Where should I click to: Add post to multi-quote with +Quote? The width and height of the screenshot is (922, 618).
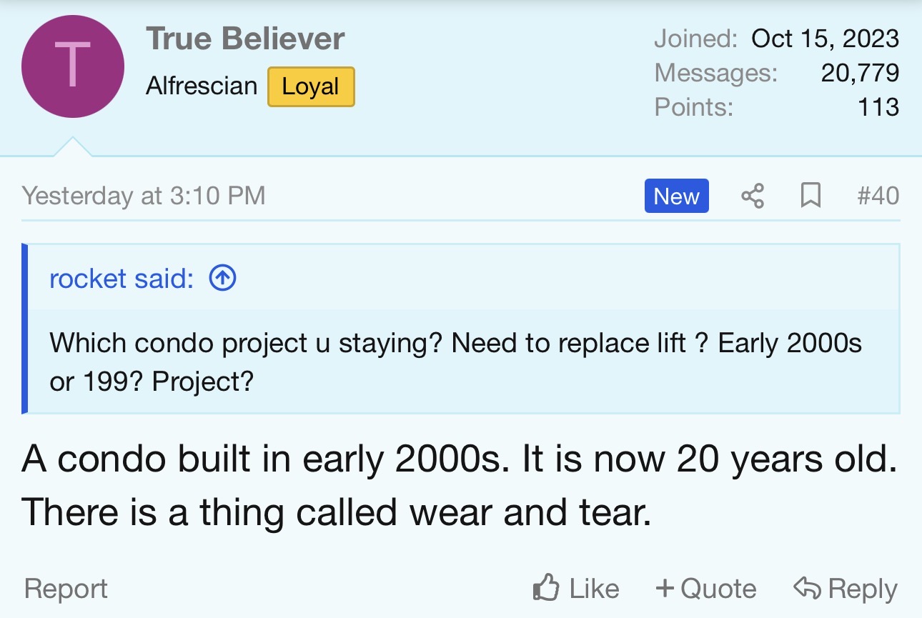(705, 589)
